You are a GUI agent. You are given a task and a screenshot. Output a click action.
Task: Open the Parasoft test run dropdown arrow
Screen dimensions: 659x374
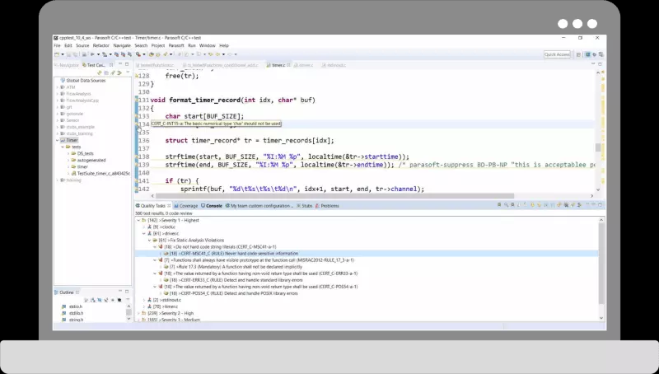98,54
